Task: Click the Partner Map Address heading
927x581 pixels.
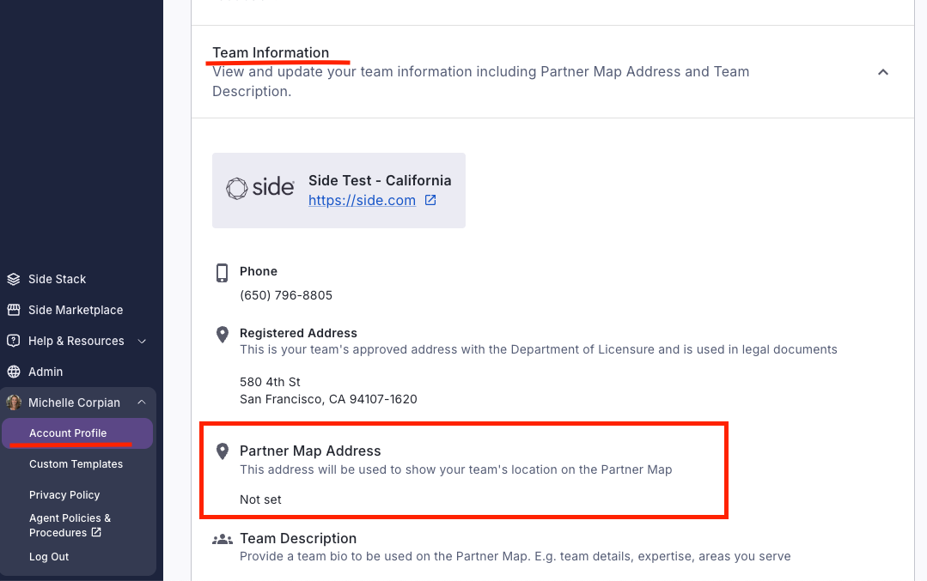Action: 310,451
